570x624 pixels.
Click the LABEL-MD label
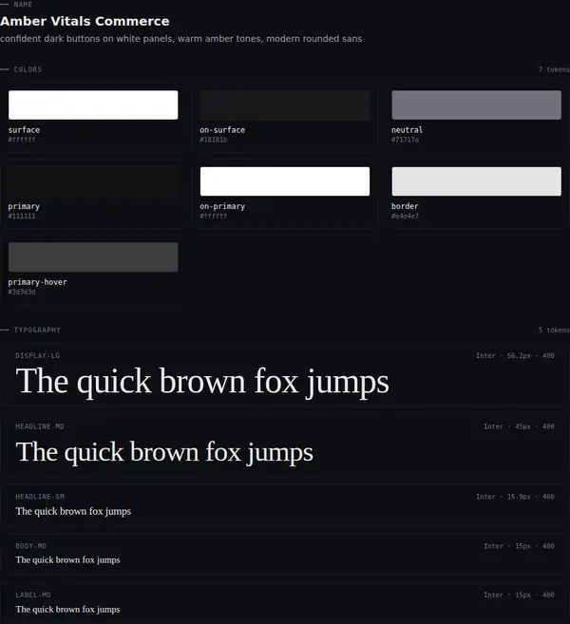click(33, 595)
